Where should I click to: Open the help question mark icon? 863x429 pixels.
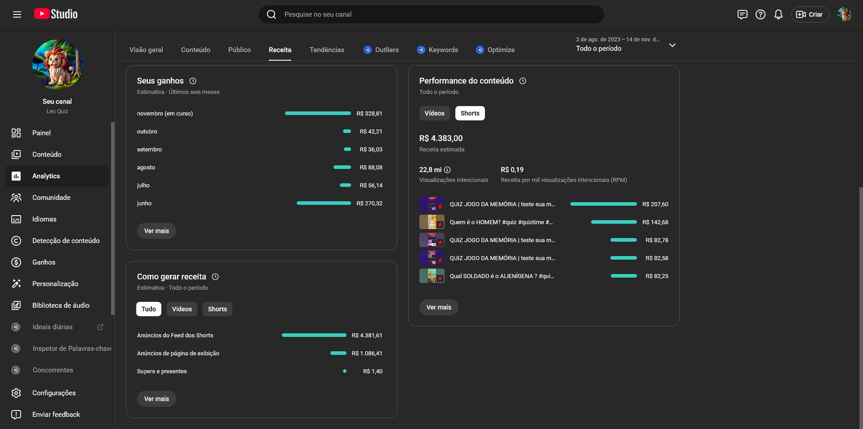760,15
